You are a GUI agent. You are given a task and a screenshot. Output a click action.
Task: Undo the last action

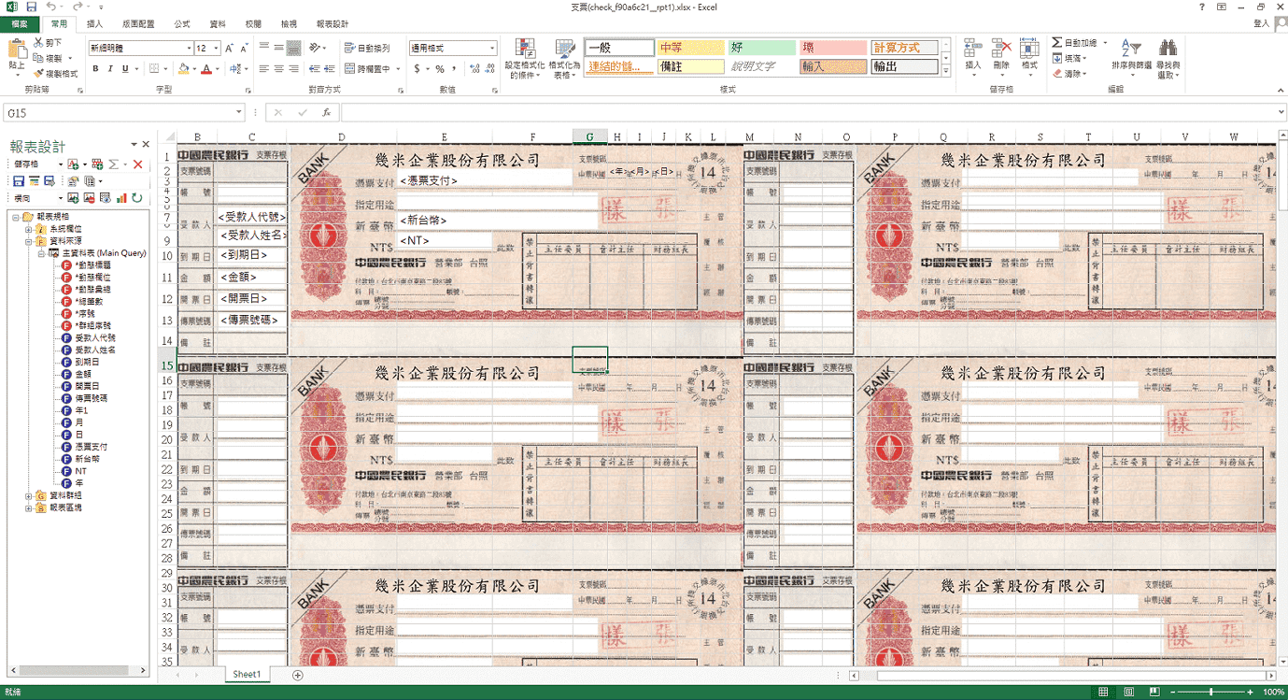[x=50, y=7]
